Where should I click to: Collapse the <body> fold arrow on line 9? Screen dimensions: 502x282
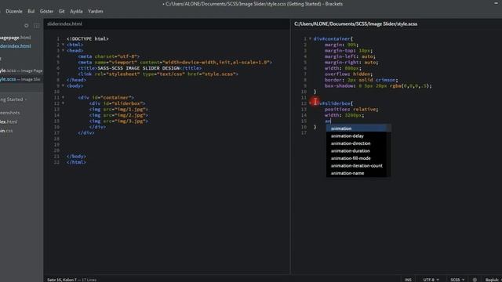pyautogui.click(x=63, y=85)
